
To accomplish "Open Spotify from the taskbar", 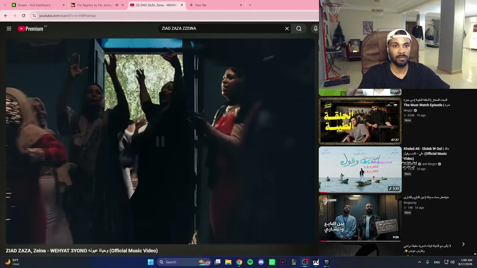I will pos(250,262).
